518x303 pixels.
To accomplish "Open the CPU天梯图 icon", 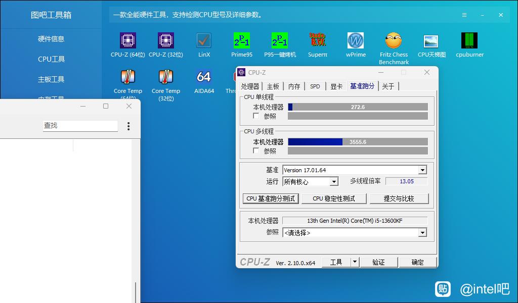I will 431,40.
